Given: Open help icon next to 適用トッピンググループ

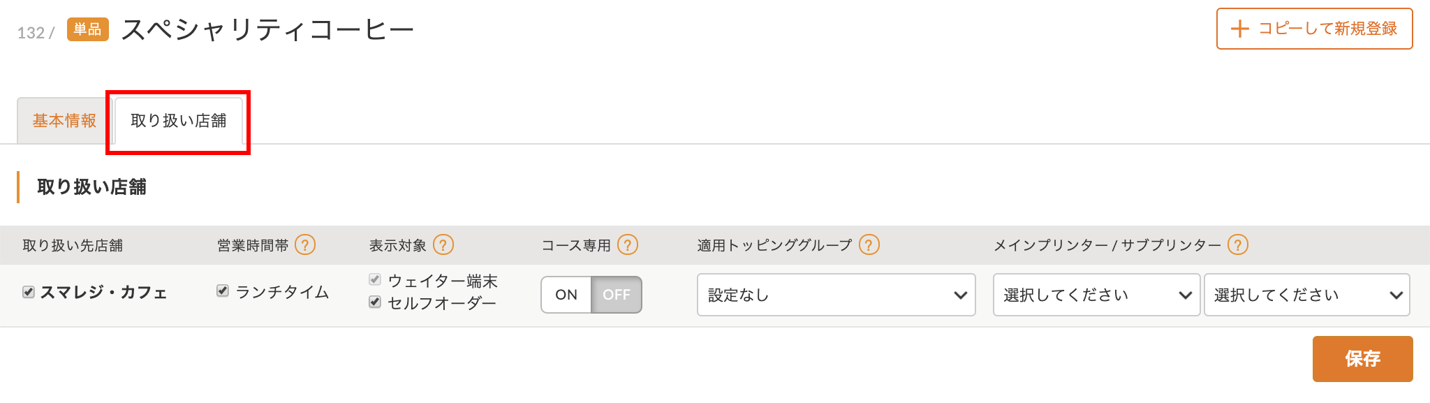Looking at the screenshot, I should 869,244.
